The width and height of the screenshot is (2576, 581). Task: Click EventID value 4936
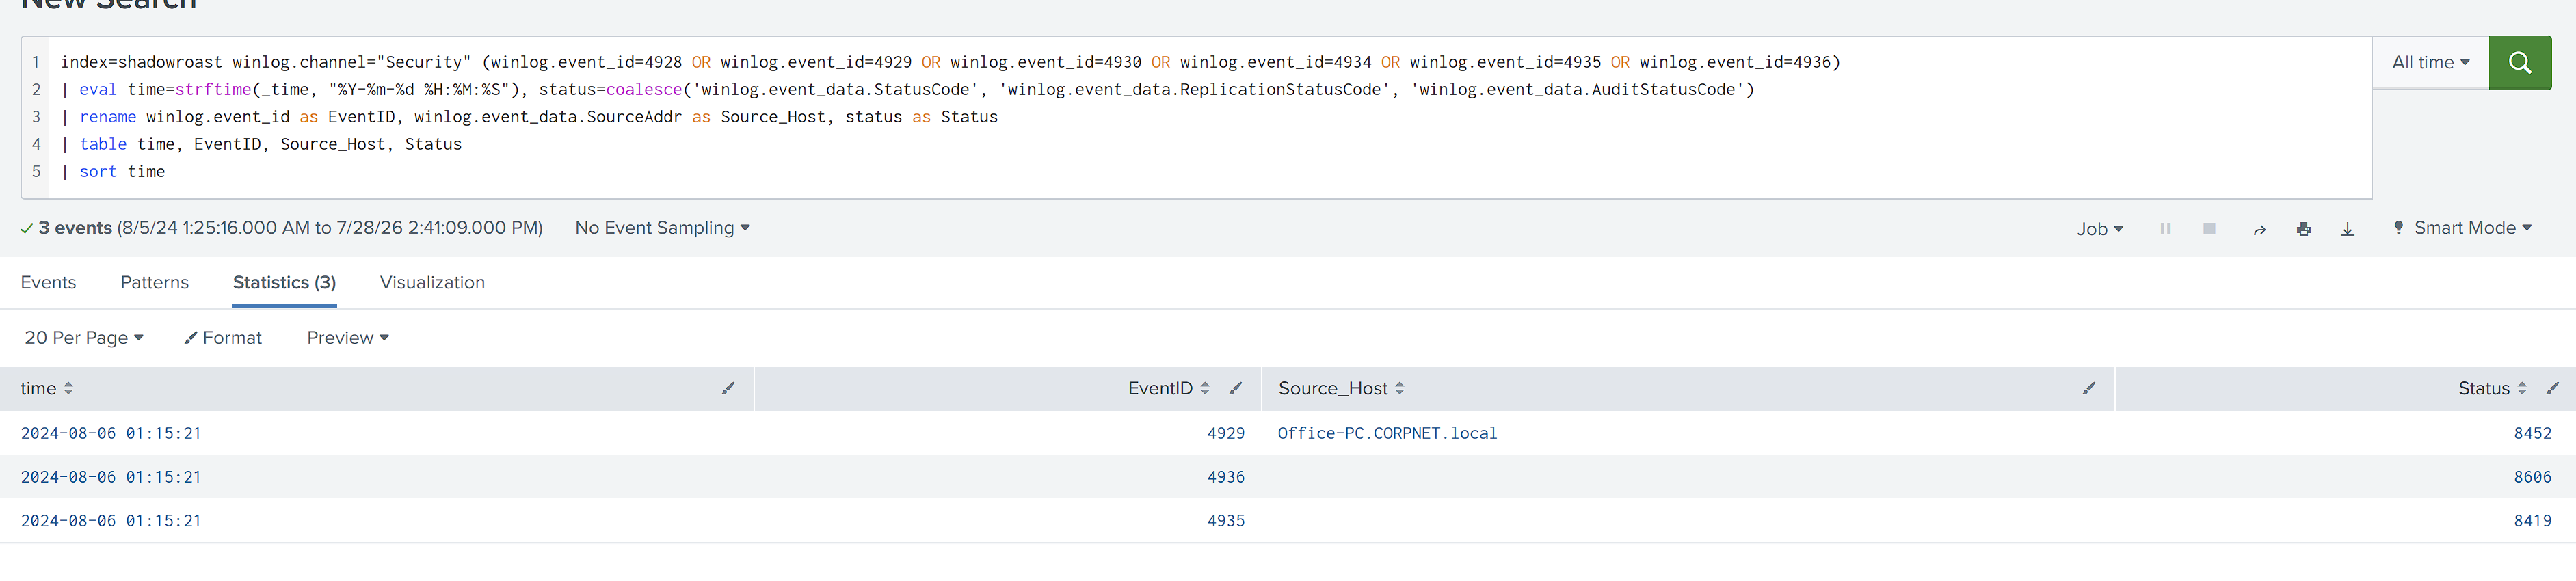click(1225, 477)
